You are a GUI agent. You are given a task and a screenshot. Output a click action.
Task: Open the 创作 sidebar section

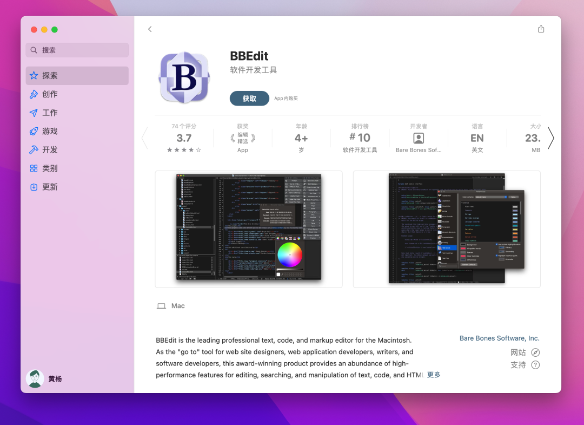point(77,94)
